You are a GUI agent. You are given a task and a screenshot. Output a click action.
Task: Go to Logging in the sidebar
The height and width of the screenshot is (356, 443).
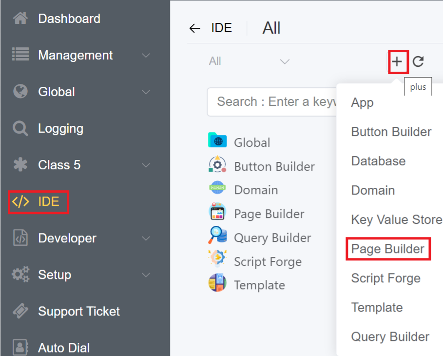coord(60,129)
